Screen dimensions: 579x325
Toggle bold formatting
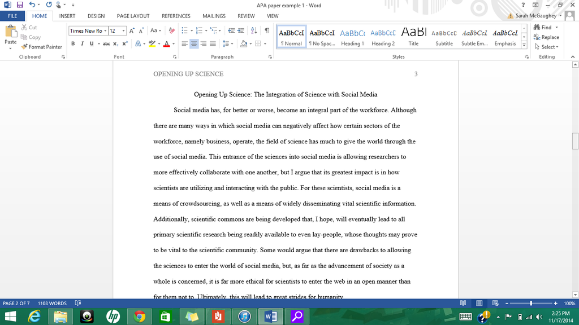point(72,43)
